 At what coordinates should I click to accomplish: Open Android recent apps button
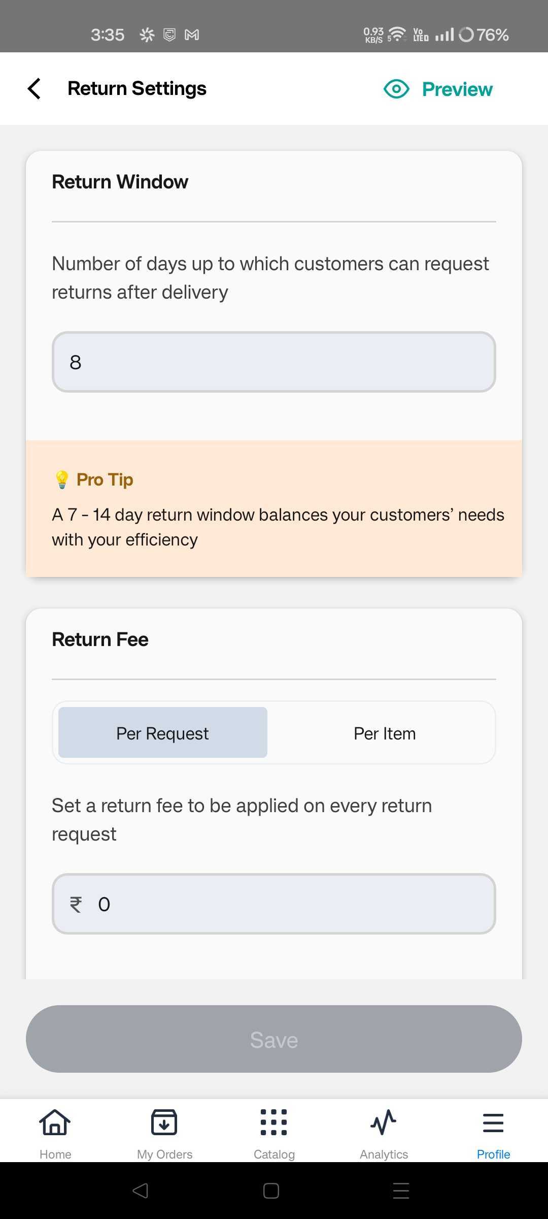[x=401, y=1191]
